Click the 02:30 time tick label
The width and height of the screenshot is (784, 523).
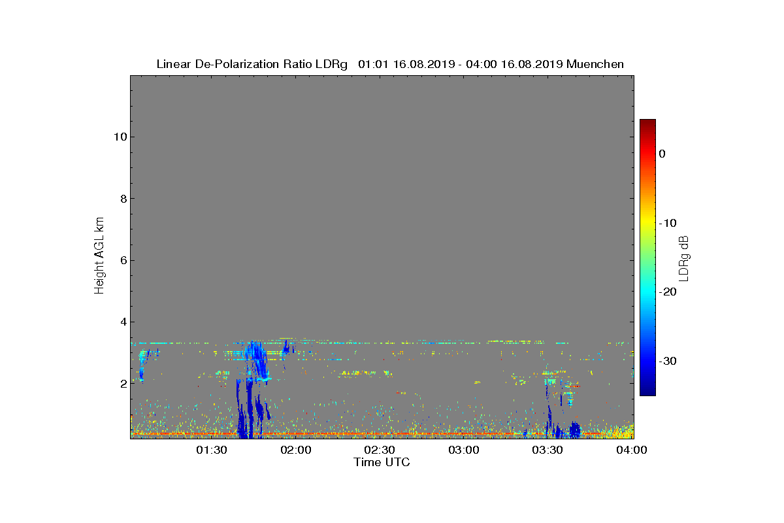click(x=380, y=450)
